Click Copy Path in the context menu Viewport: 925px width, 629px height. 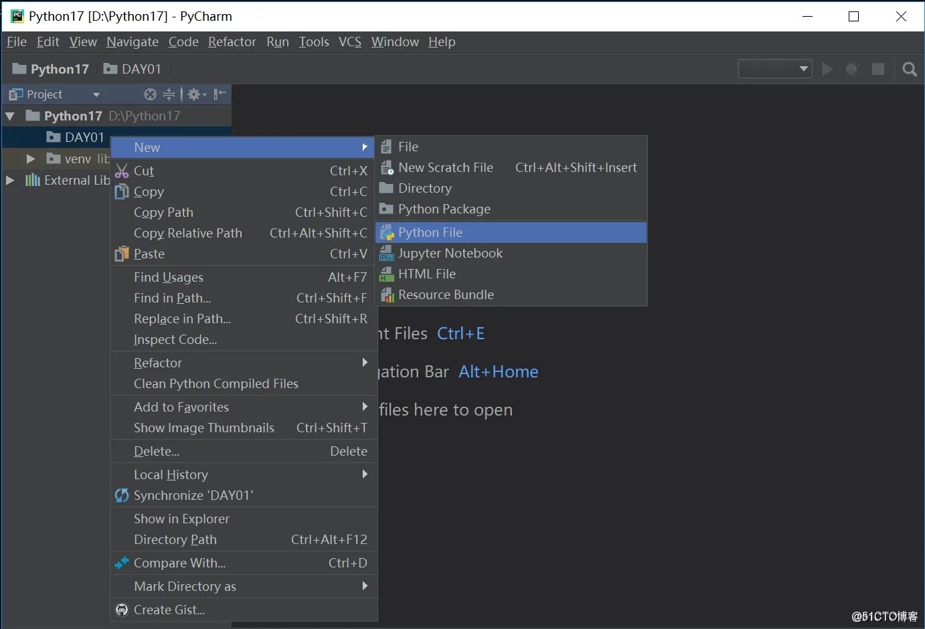coord(163,212)
